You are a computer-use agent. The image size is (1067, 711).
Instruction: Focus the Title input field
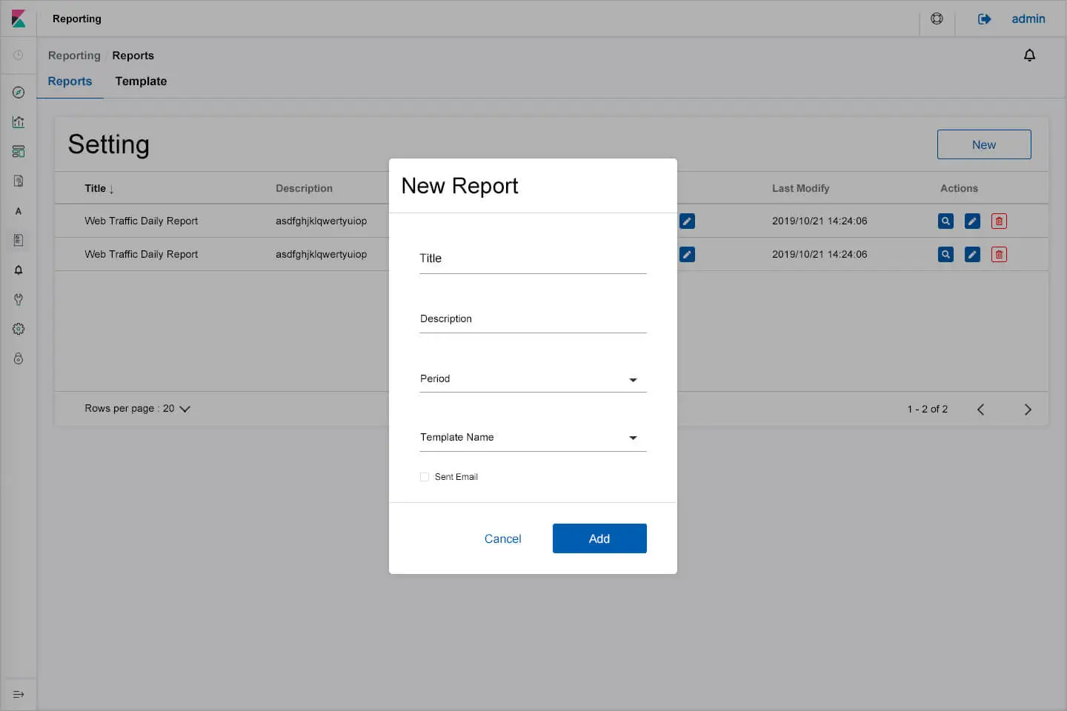533,259
